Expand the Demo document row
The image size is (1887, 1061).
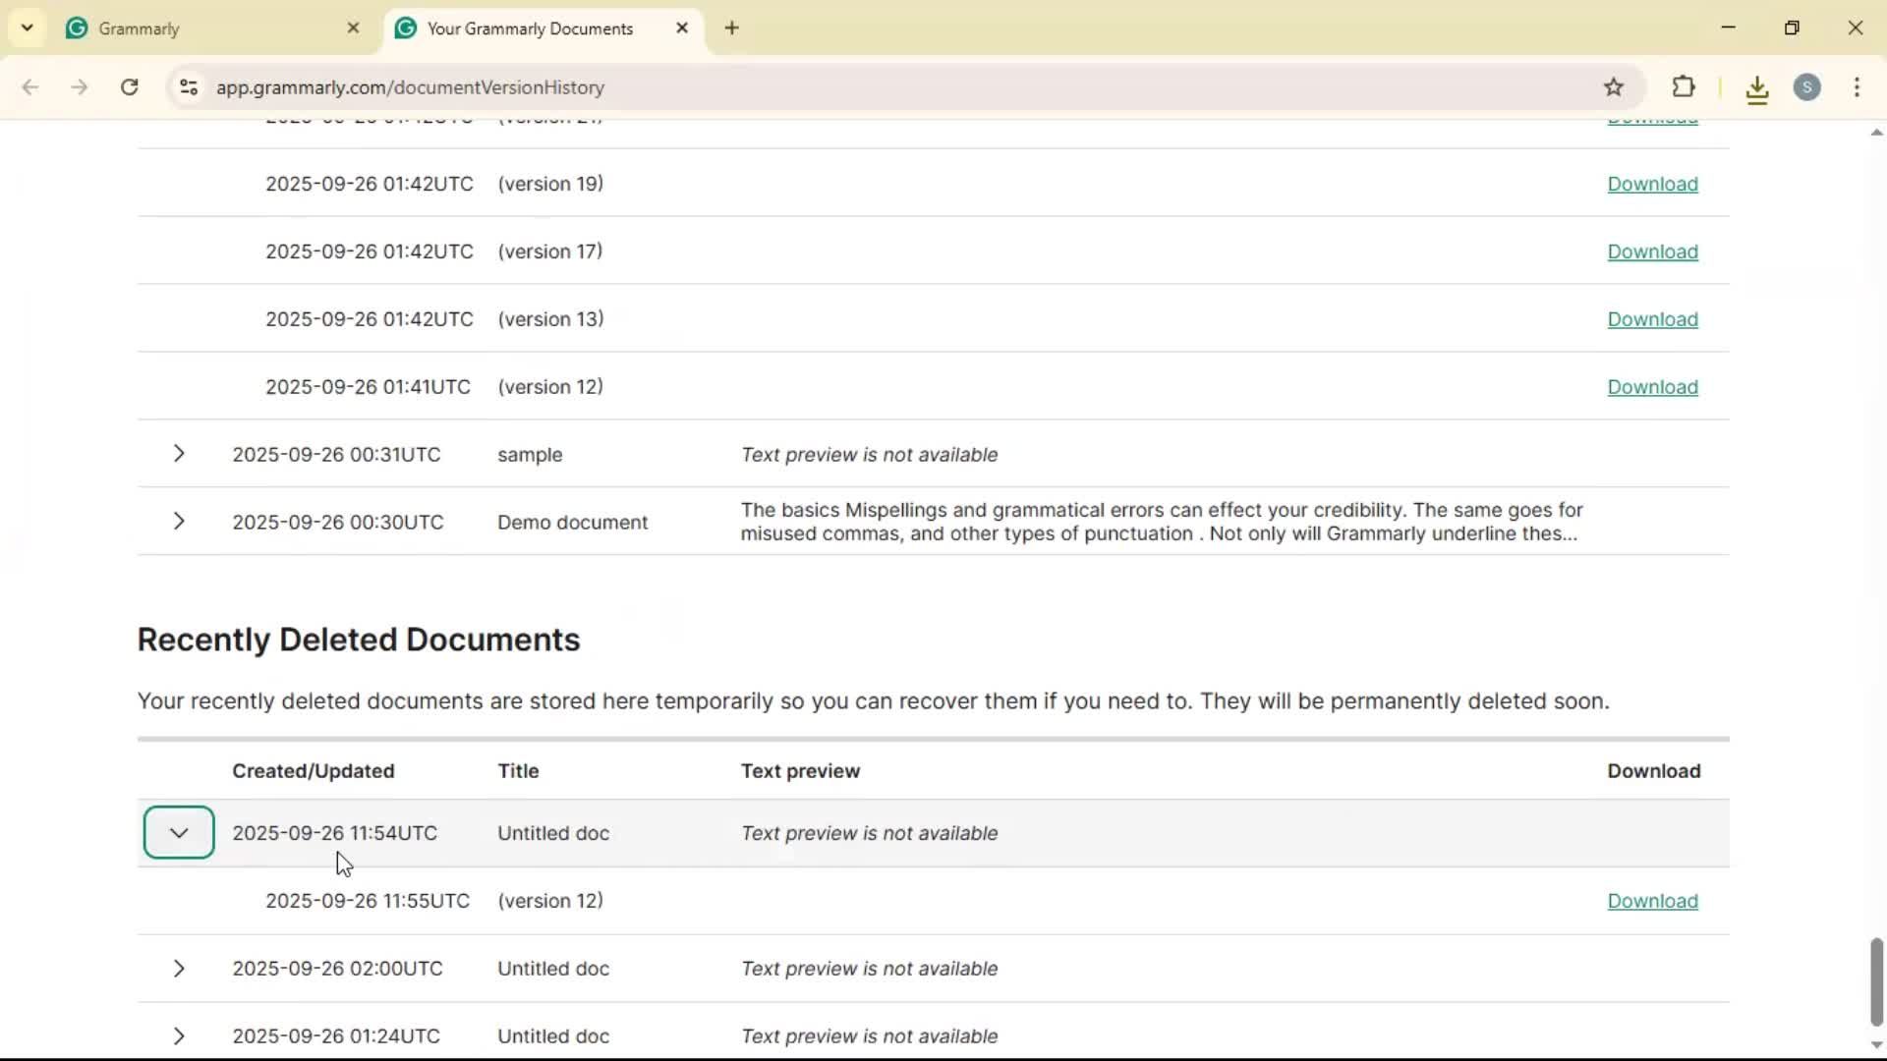179,522
